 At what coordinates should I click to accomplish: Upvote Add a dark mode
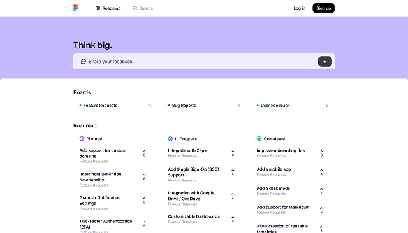tap(321, 191)
